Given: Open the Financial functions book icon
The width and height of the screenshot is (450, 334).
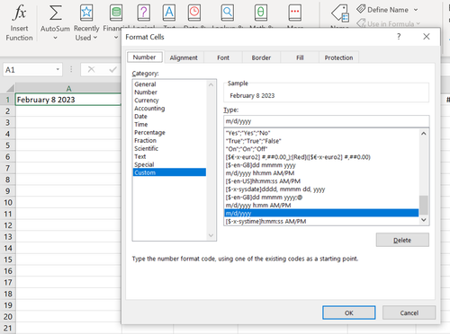Looking at the screenshot, I should point(116,13).
